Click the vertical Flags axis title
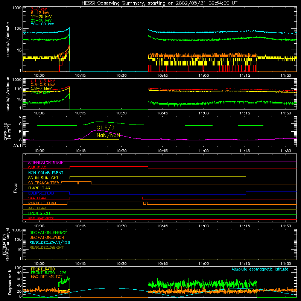 tap(15, 188)
